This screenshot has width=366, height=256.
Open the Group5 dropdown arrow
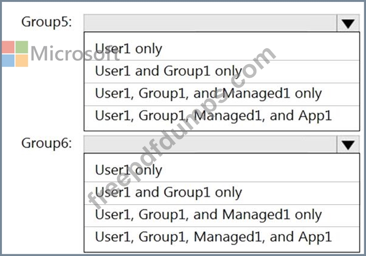pos(349,24)
